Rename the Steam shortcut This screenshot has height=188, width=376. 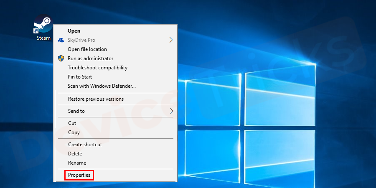77,163
